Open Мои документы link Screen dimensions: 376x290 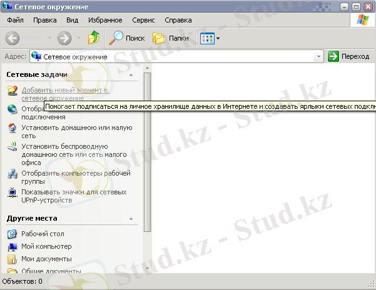(x=46, y=259)
